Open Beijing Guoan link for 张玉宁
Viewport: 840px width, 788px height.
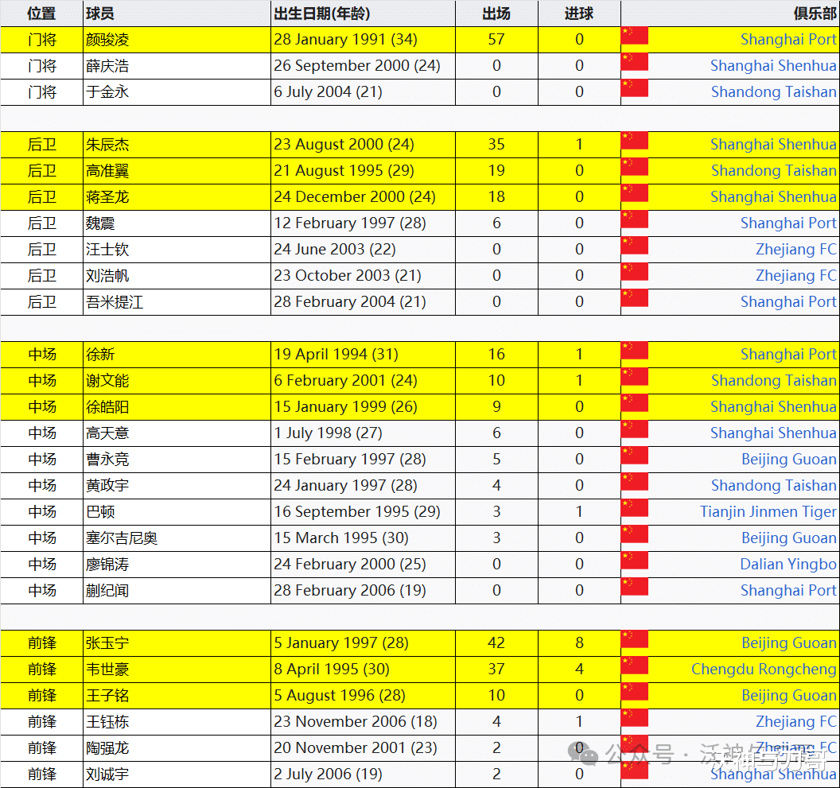tap(788, 643)
